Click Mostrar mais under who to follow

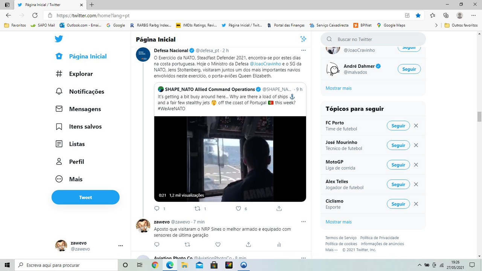pos(339,88)
